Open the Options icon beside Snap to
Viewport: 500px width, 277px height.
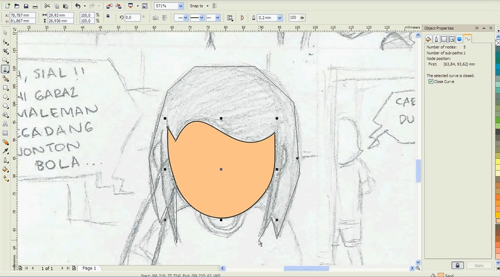(215, 6)
